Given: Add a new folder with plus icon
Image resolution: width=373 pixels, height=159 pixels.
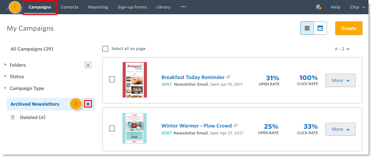Looking at the screenshot, I should point(88,65).
